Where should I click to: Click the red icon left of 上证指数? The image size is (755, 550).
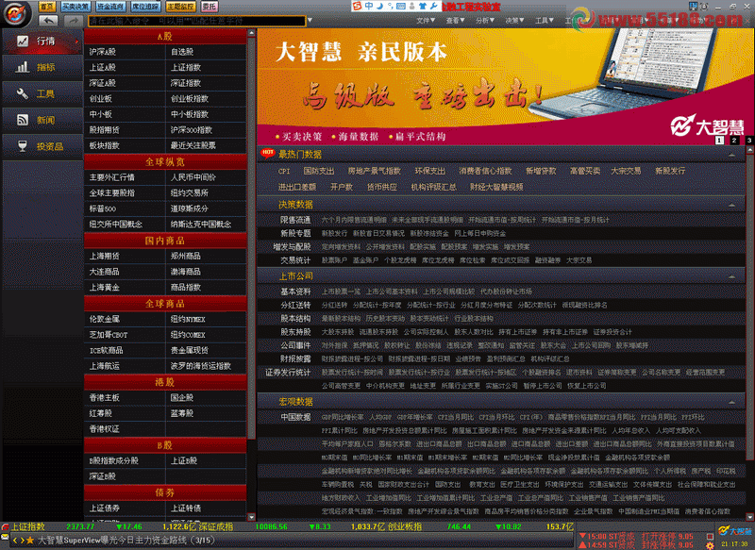click(x=6, y=527)
